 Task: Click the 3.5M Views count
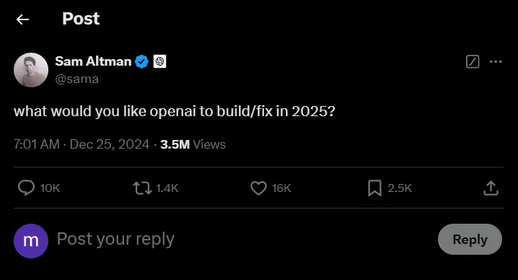(193, 144)
